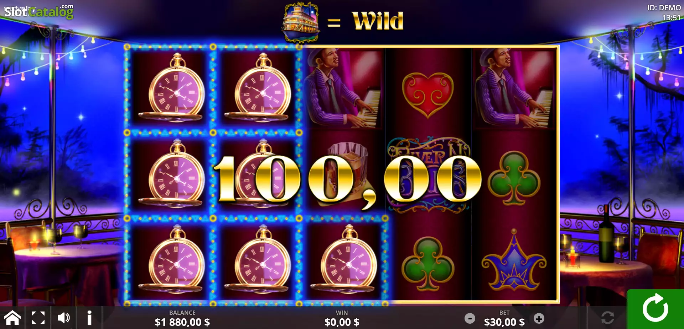
Task: Click the piano player on fifth reel
Action: (x=514, y=89)
